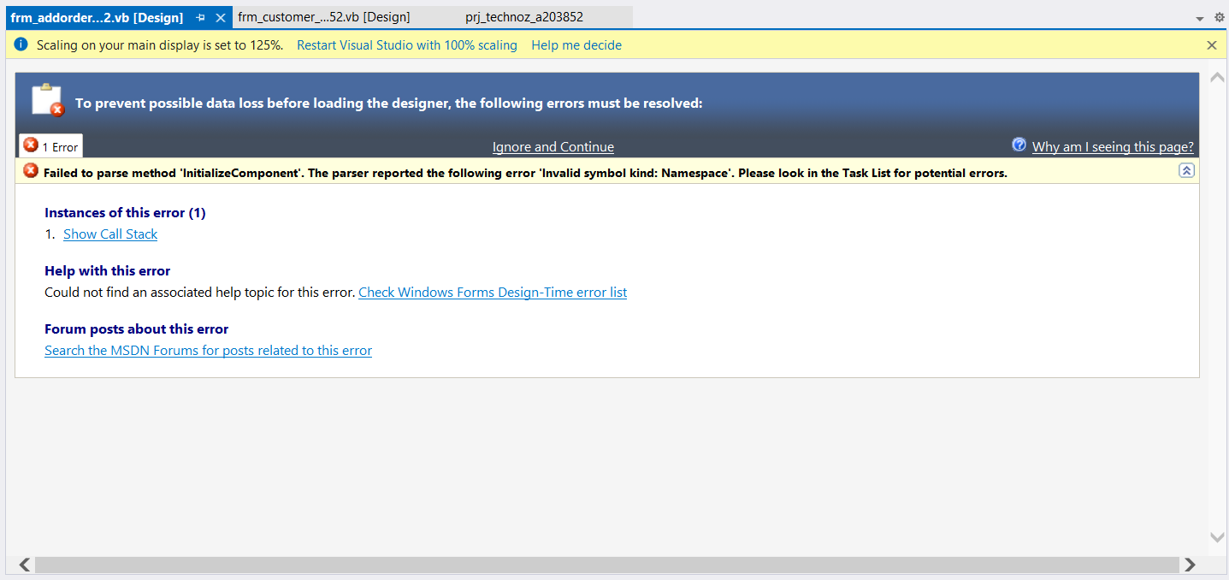This screenshot has height=580, width=1229.
Task: Close the frm_addorder design tab
Action: tap(221, 17)
